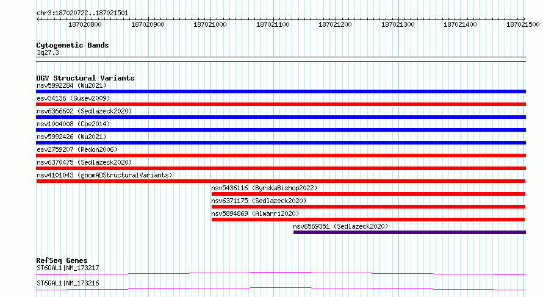
Task: Click ruler position 187021100
Action: click(x=273, y=24)
